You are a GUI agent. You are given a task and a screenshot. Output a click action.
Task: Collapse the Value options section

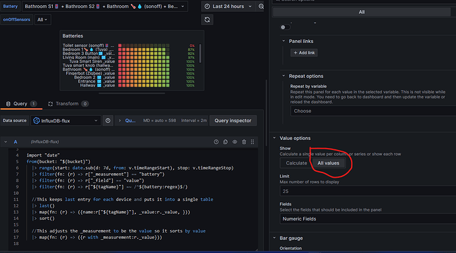coord(295,138)
